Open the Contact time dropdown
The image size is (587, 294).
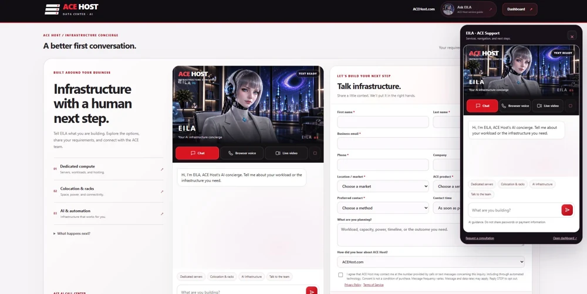[447, 208]
